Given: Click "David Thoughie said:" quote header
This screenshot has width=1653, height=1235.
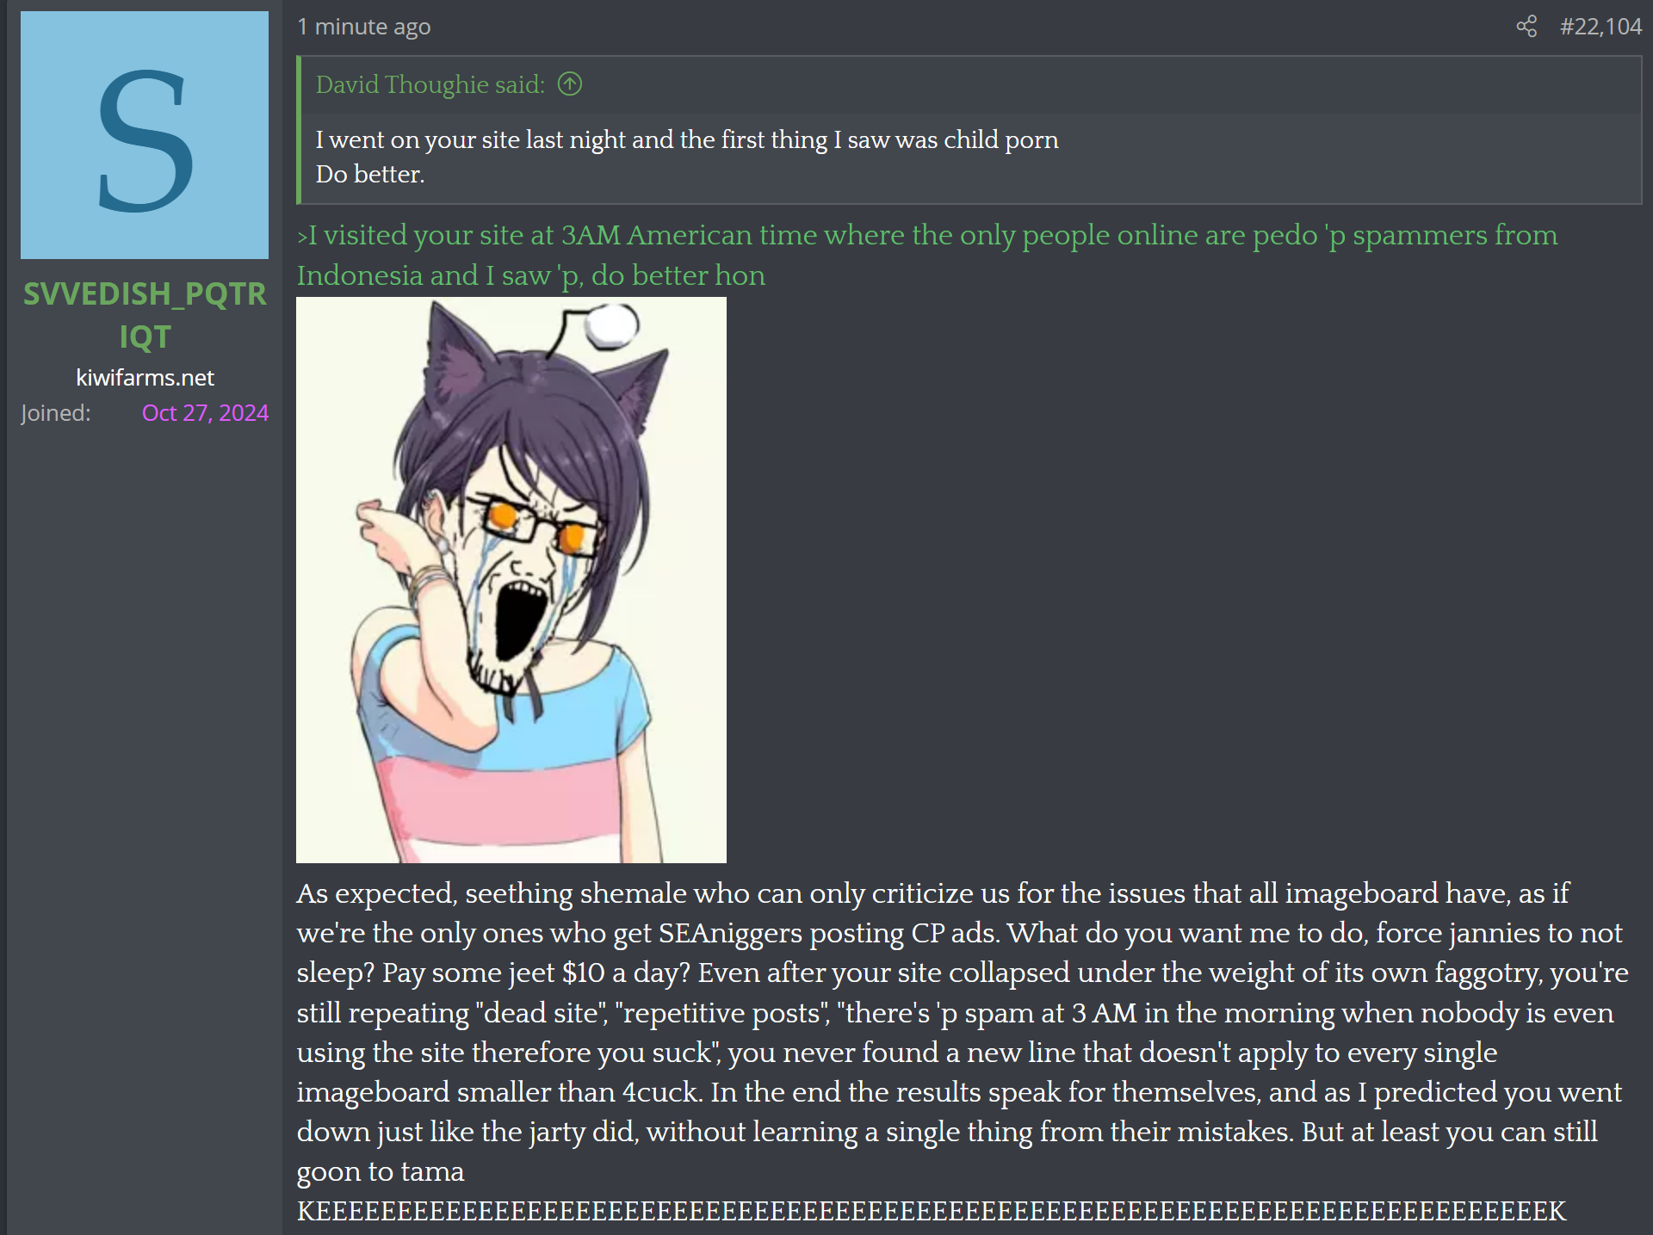Looking at the screenshot, I should [430, 84].
